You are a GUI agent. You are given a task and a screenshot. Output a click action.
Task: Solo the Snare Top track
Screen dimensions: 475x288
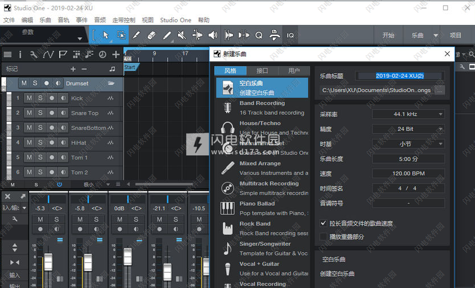click(41, 113)
